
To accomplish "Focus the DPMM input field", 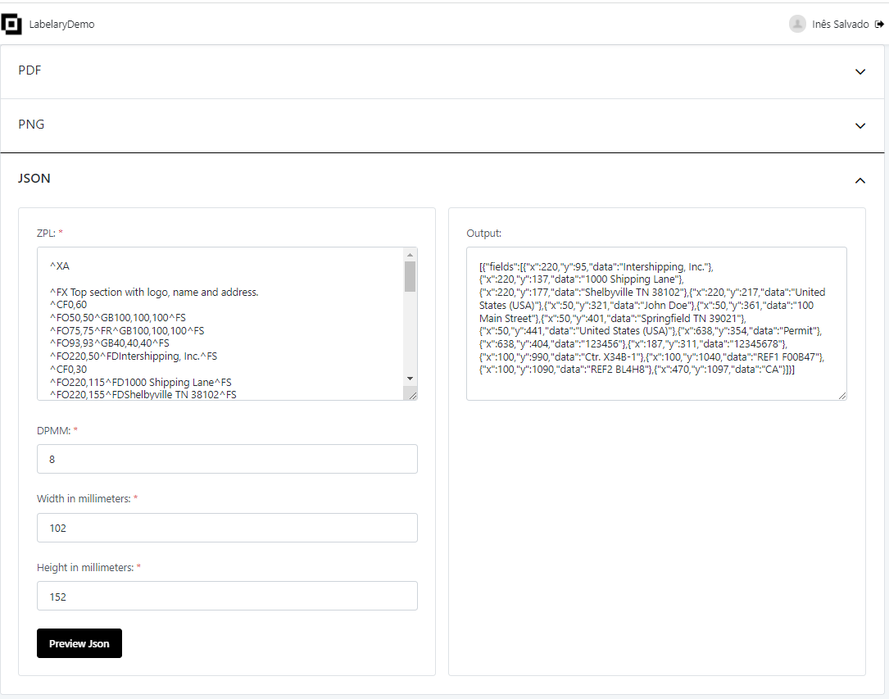I will pyautogui.click(x=227, y=459).
